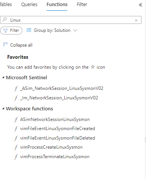
Task: Click the Filter pill button
Action: pos(11,30)
